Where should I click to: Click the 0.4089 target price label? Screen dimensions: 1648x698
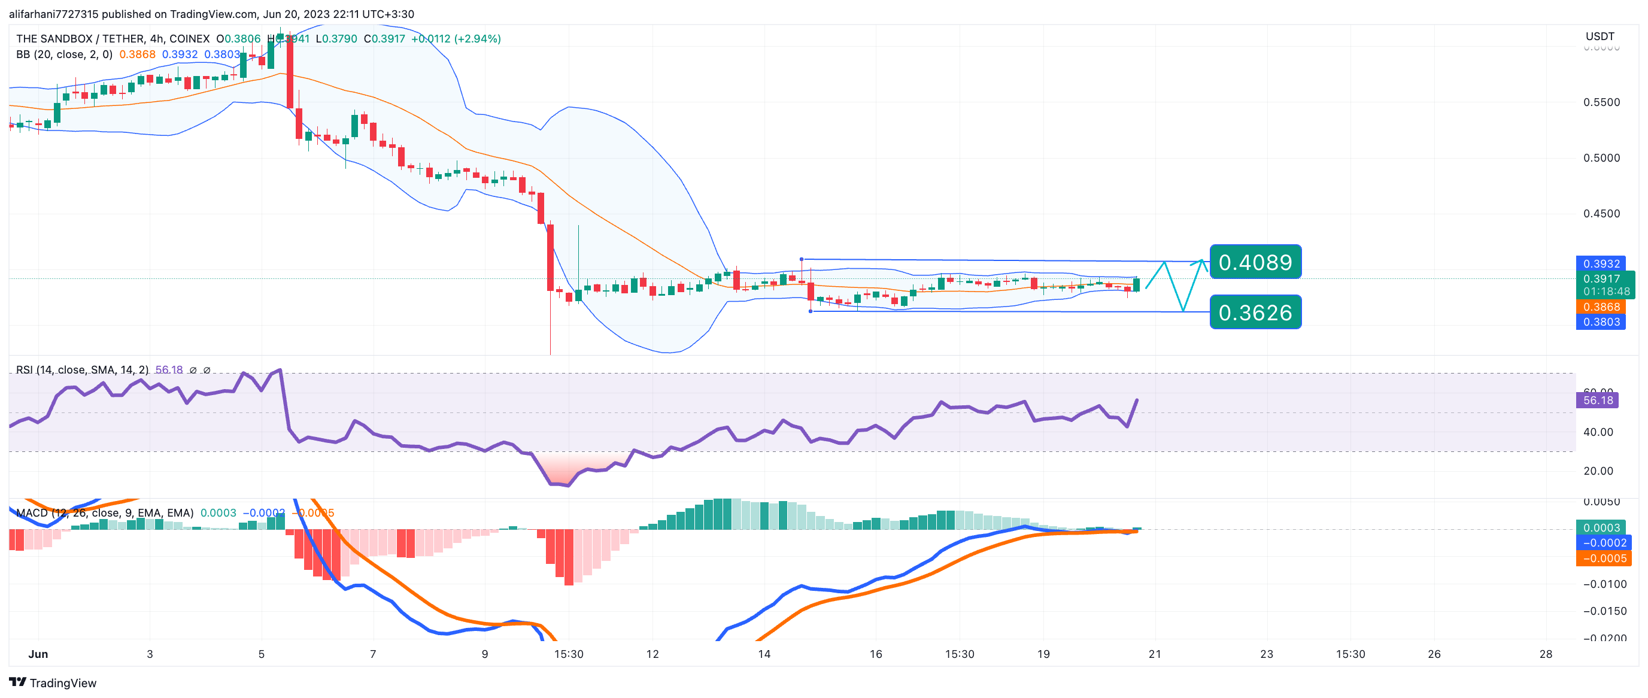tap(1255, 262)
